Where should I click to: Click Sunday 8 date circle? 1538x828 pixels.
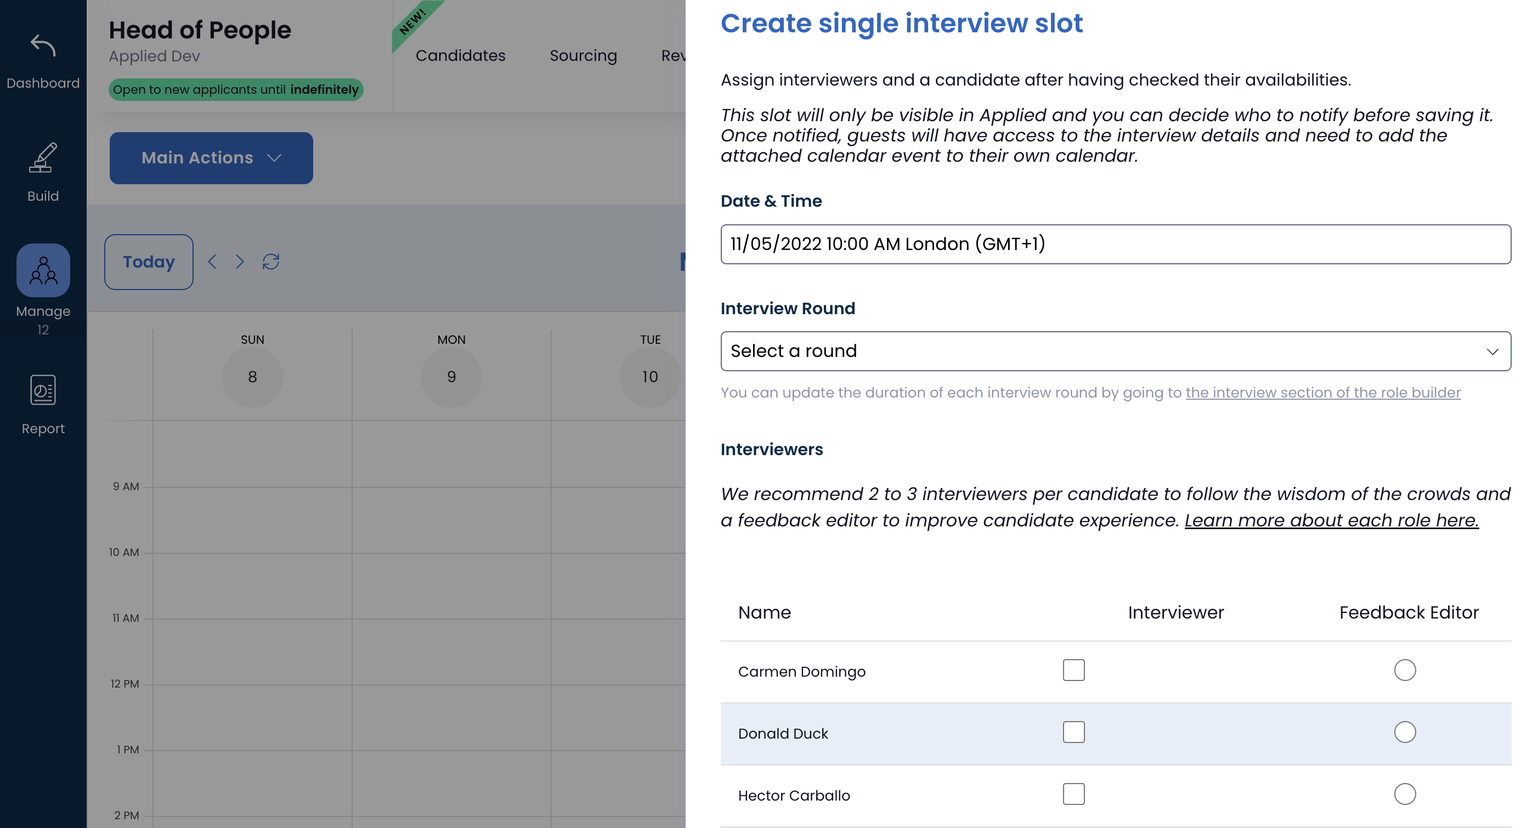(252, 377)
